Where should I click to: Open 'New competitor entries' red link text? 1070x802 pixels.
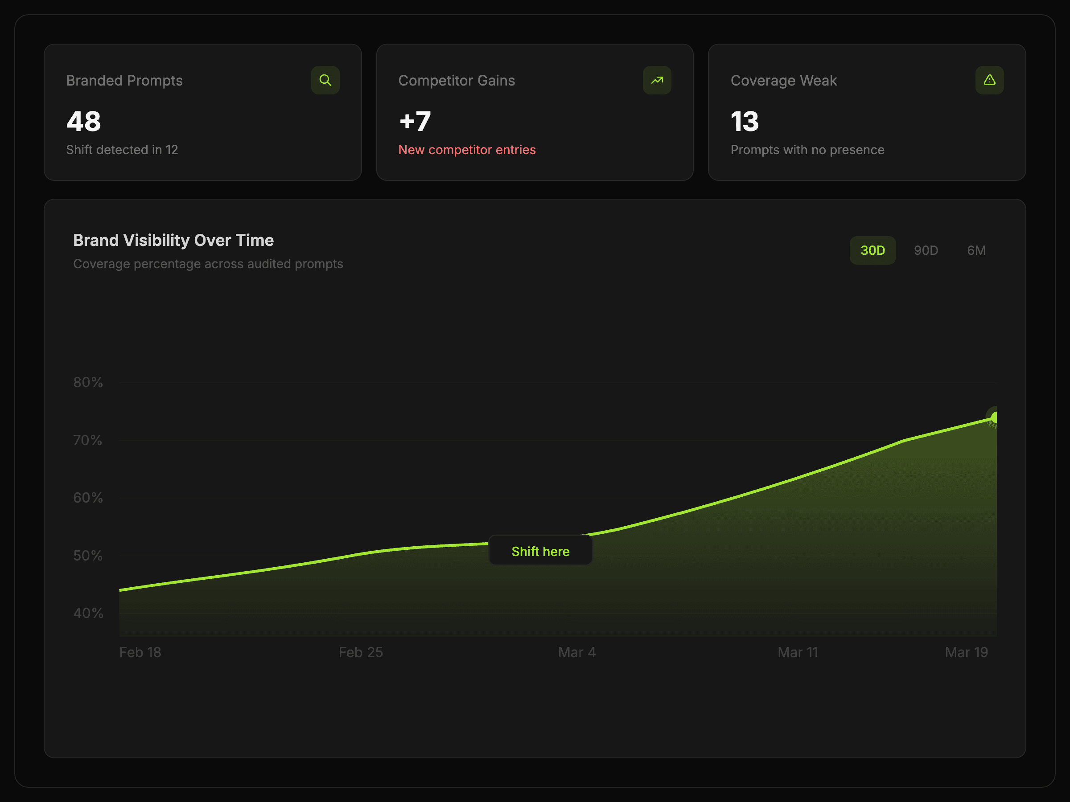[466, 150]
